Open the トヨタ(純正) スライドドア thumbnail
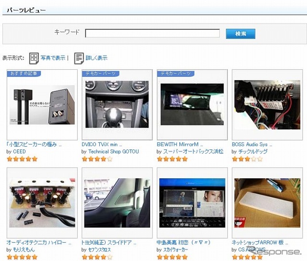Viewport: 307px width, 261px height. tap(117, 203)
